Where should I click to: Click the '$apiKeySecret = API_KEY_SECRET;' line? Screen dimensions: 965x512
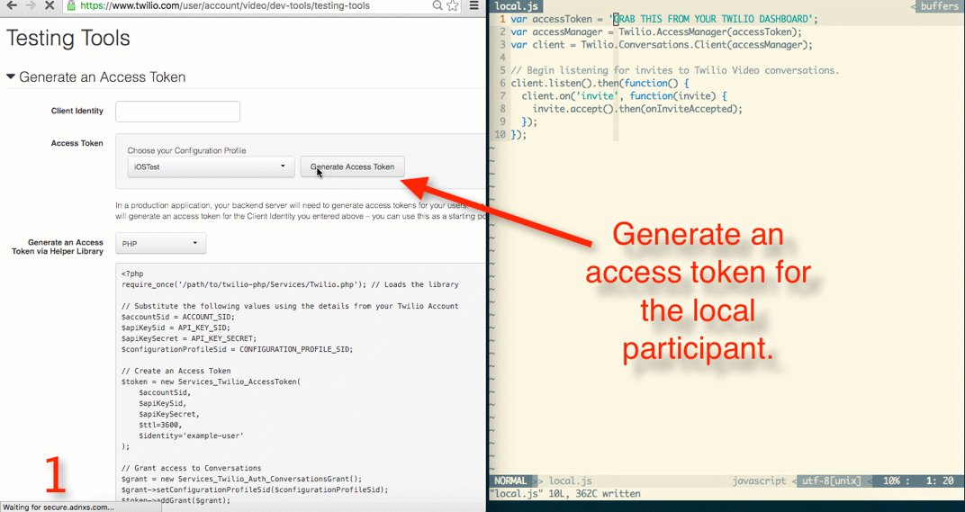(189, 338)
